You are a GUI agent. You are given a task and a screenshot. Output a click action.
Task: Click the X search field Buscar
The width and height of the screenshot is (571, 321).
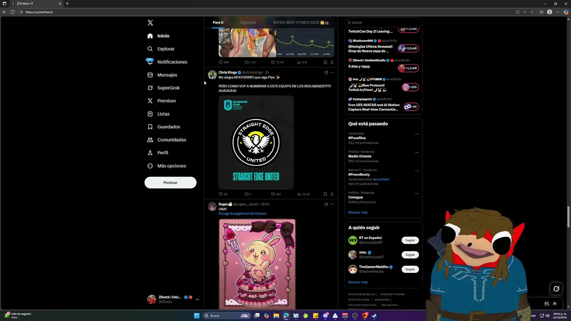384,22
